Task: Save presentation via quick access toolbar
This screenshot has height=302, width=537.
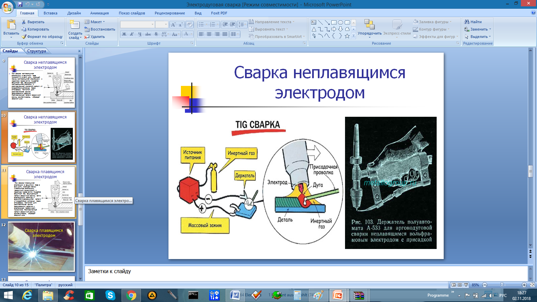Action: 20,4
